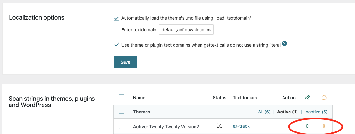
Task: Show All (6) themes
Action: (x=264, y=112)
